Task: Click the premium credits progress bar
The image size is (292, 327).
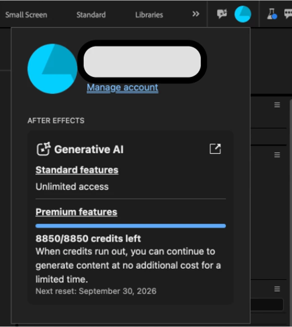Action: (130, 226)
